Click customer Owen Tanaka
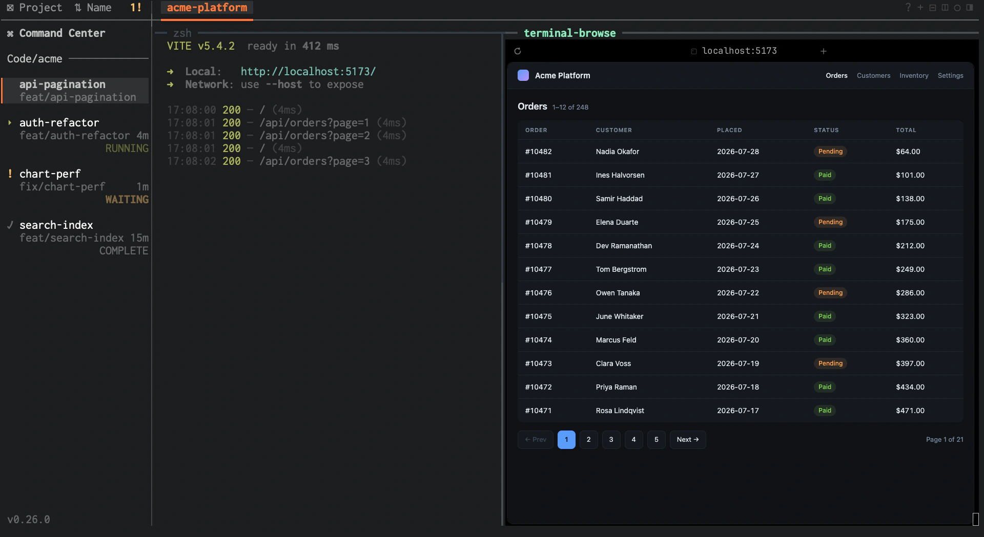Screen dimensions: 984x537 pos(618,293)
